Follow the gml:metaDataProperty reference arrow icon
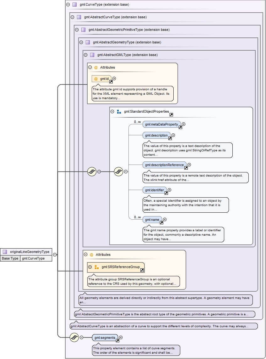 [180, 127]
